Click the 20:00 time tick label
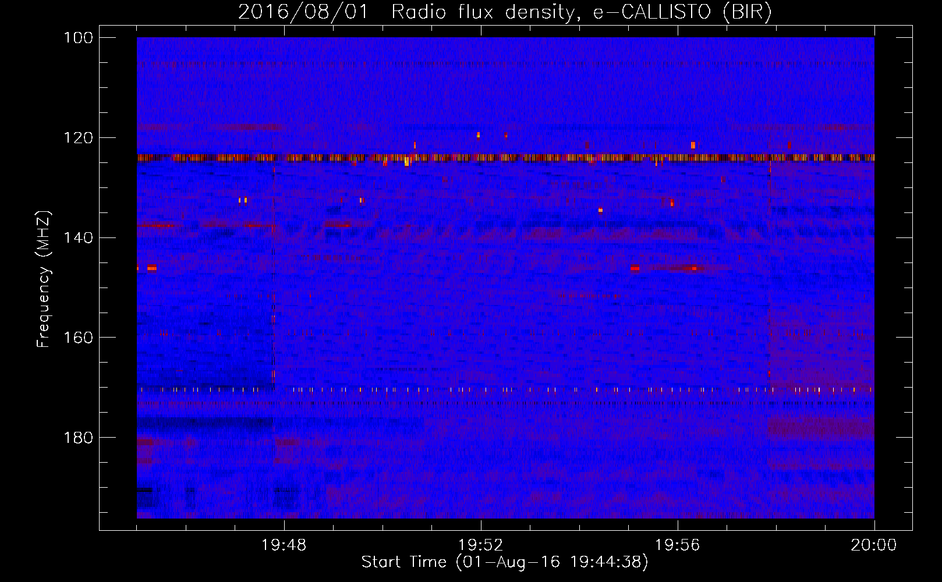The image size is (942, 582). (x=874, y=545)
